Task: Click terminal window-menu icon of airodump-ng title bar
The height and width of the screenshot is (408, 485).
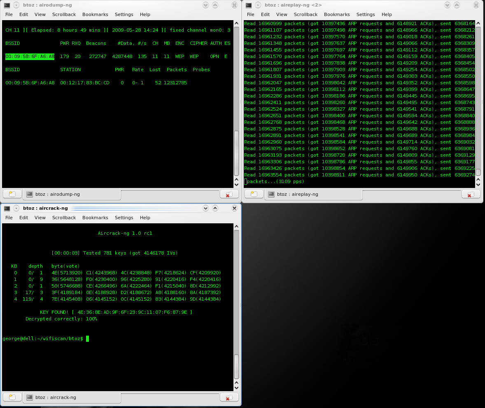Action: 7,5
